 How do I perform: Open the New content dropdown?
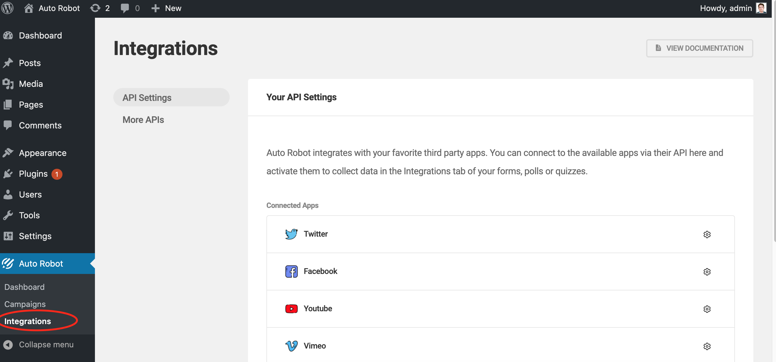(167, 8)
